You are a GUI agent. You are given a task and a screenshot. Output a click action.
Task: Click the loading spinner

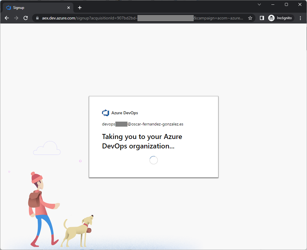pyautogui.click(x=154, y=160)
